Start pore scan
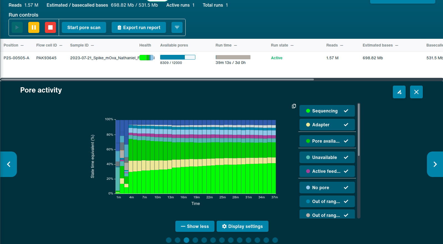This screenshot has height=244, width=443. [84, 27]
